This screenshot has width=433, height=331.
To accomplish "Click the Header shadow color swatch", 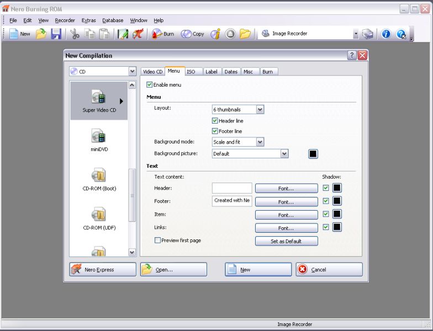I will pos(337,188).
